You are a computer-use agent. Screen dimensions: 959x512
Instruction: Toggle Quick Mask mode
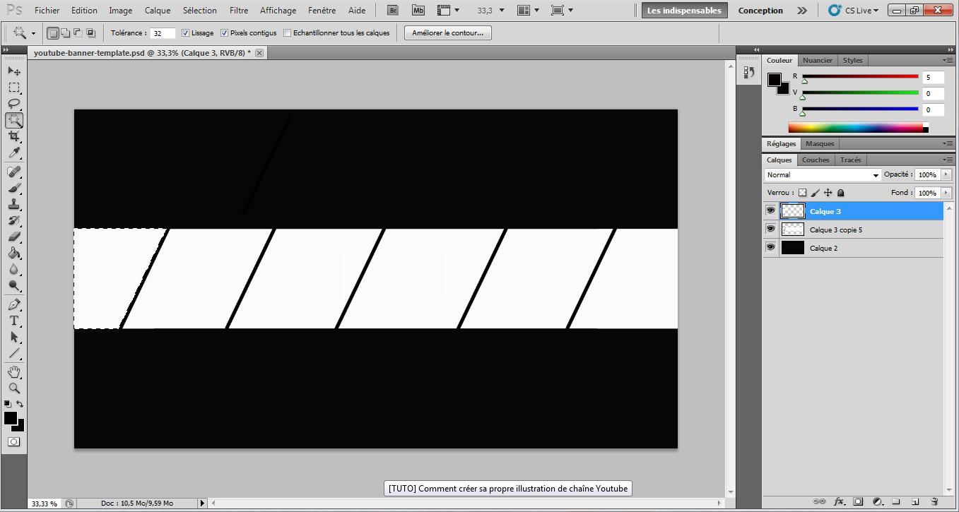pos(14,441)
